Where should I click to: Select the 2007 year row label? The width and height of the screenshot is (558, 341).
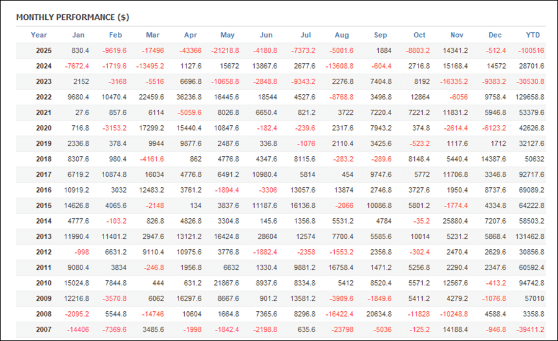point(43,330)
